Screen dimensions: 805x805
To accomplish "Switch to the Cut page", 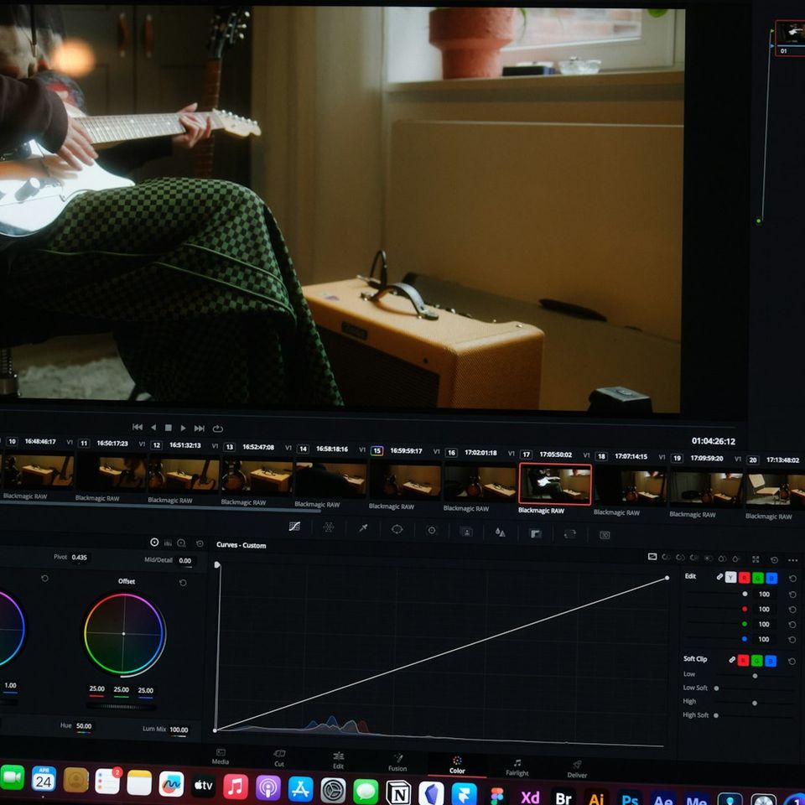I will pyautogui.click(x=279, y=758).
